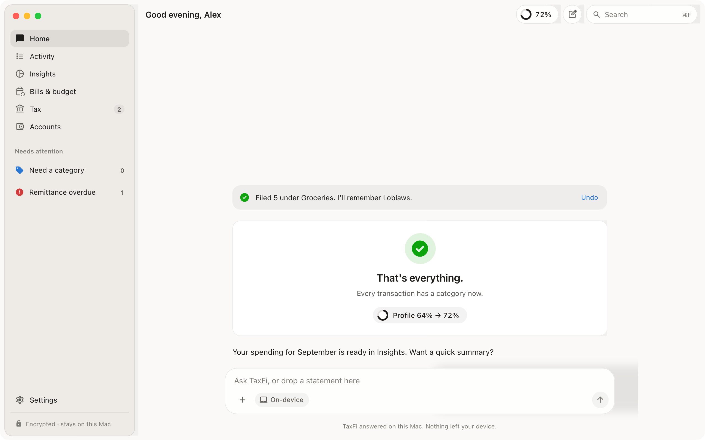Click the Search field in top bar
The width and height of the screenshot is (705, 440).
pos(641,14)
